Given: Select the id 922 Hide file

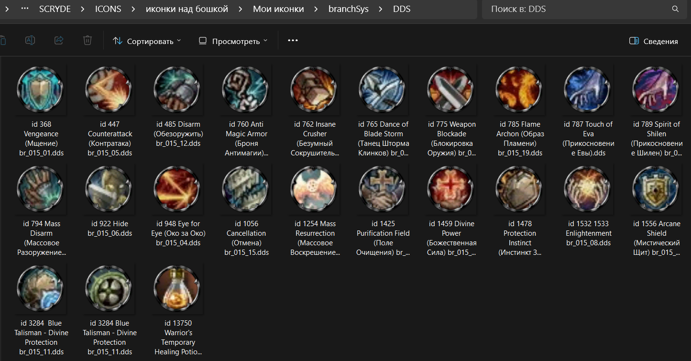Looking at the screenshot, I should click(109, 189).
